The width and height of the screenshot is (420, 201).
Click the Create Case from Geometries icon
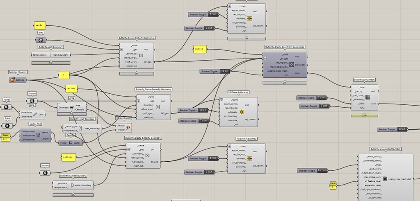[x=292, y=64]
